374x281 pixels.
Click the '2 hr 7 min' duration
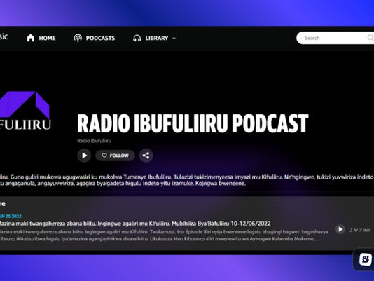(x=360, y=230)
